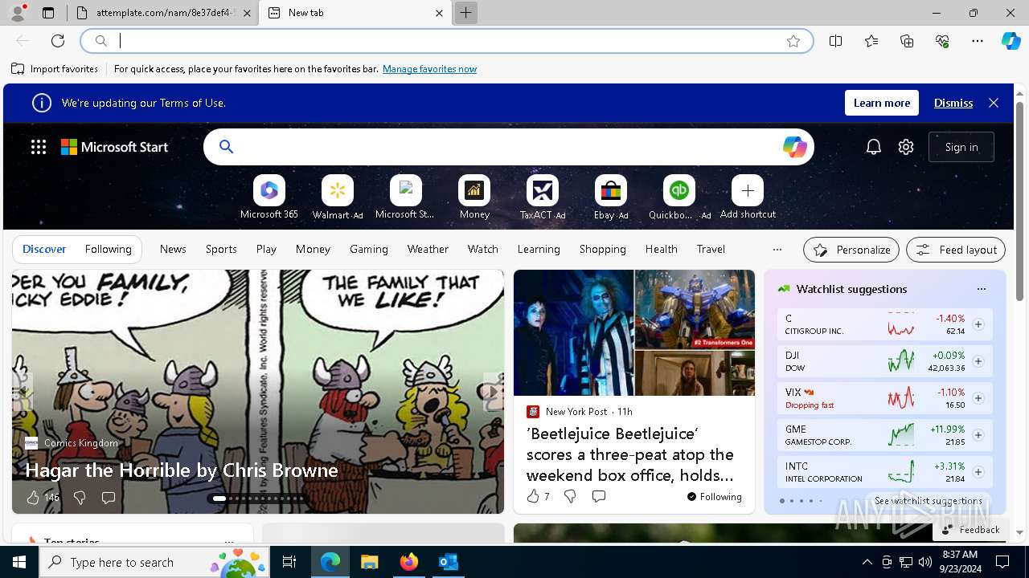
Task: Add this page to favorites star
Action: (x=793, y=41)
